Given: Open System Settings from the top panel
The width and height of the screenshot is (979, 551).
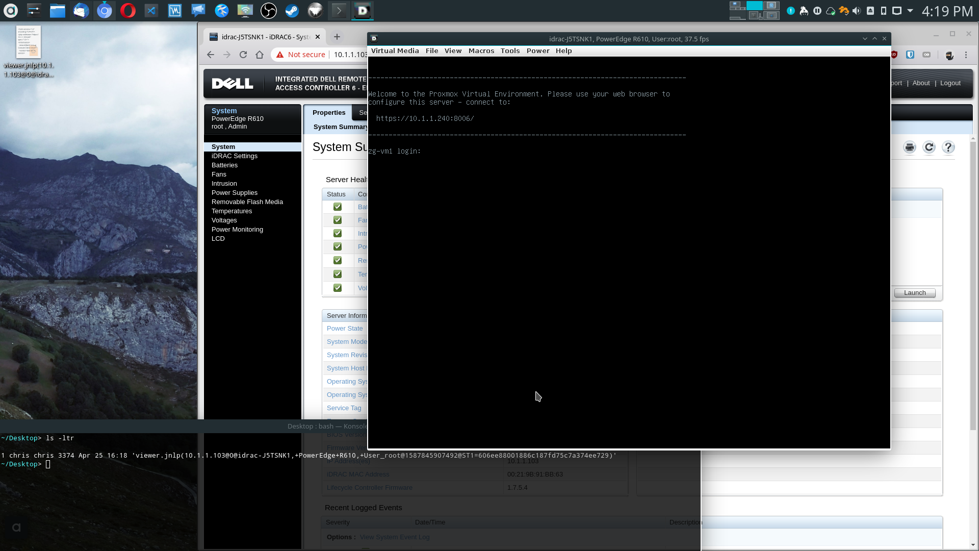Looking at the screenshot, I should coord(34,10).
